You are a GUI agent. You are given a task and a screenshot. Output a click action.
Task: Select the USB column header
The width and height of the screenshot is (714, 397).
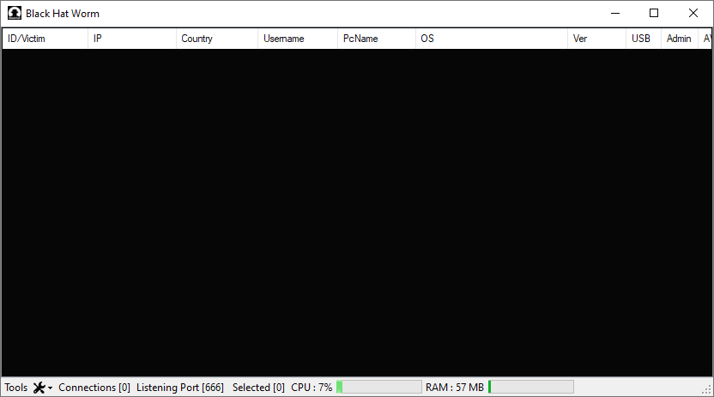pos(643,39)
